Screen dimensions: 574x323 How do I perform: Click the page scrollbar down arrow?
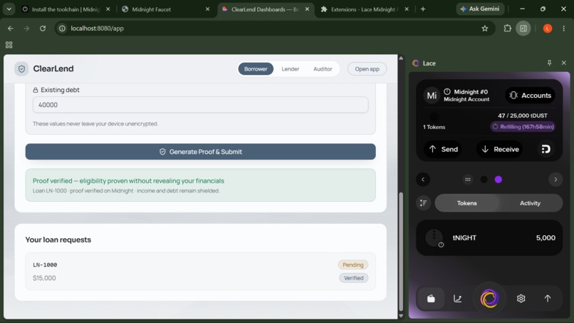click(401, 316)
